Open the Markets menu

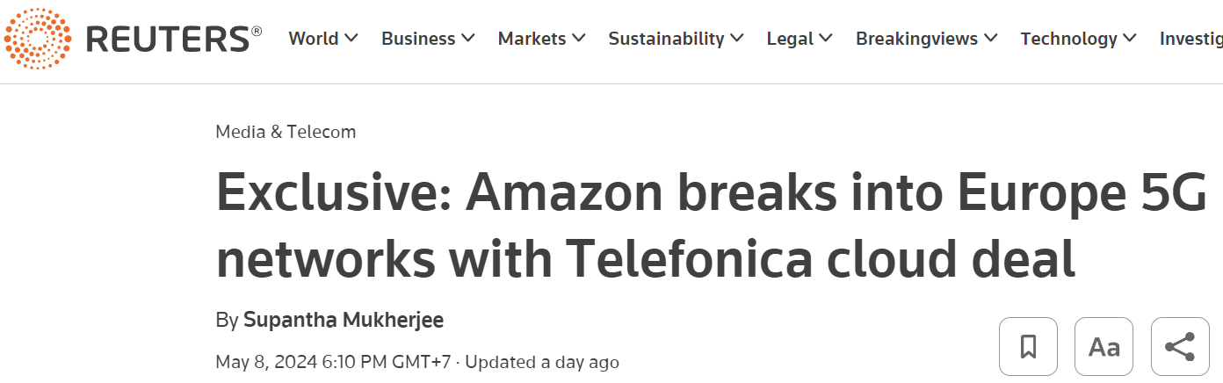532,39
